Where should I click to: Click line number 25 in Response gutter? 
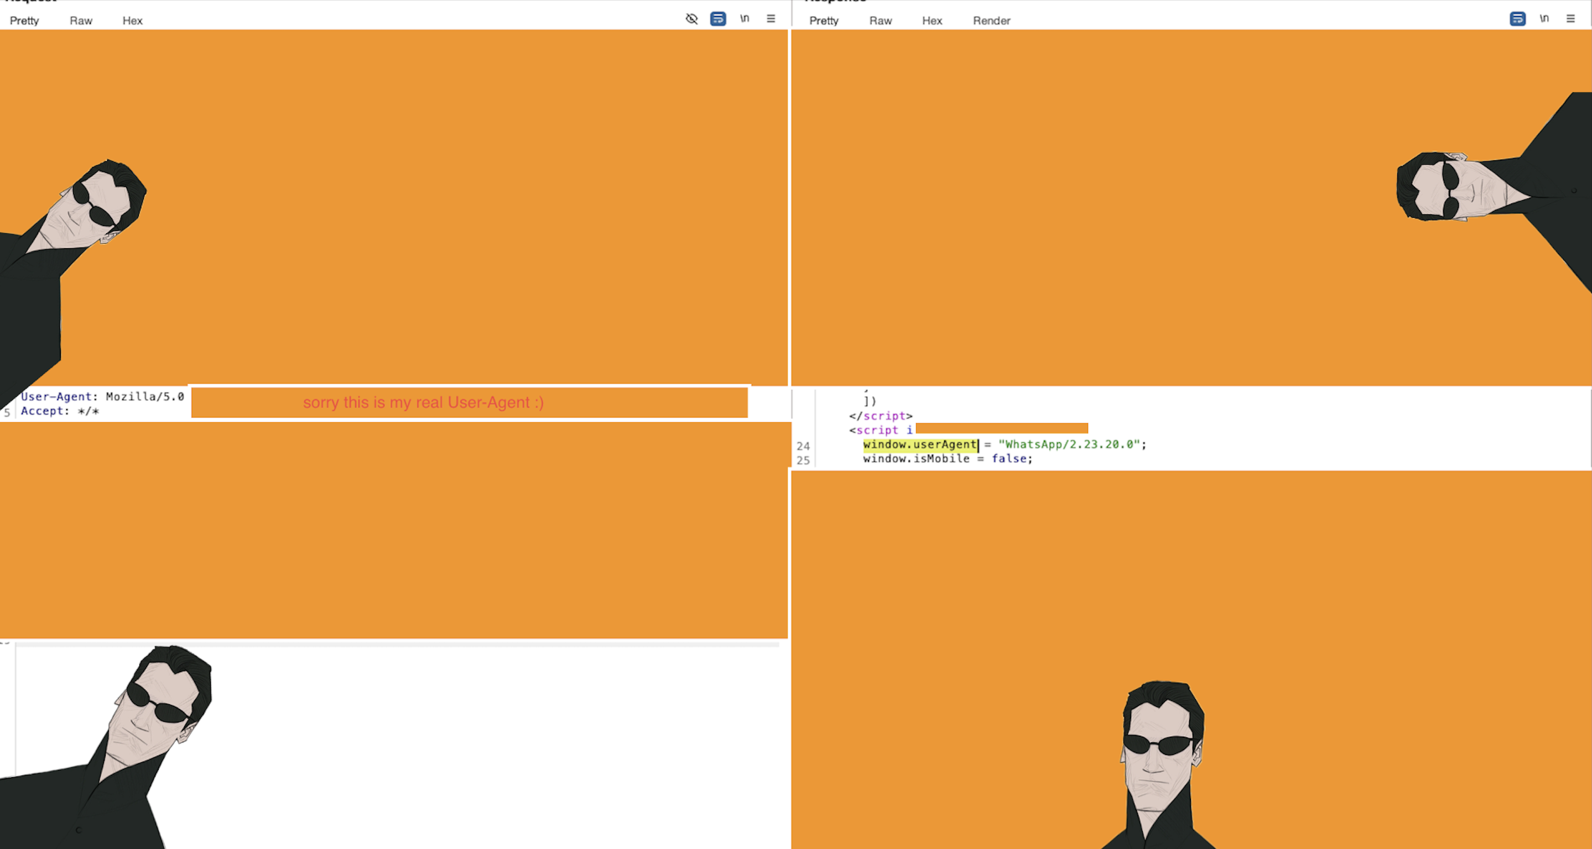(x=803, y=460)
